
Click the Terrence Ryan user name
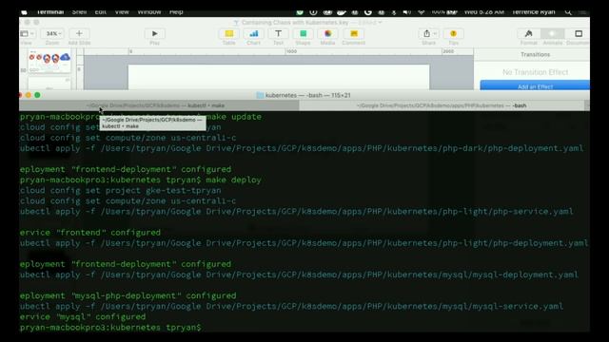(533, 12)
